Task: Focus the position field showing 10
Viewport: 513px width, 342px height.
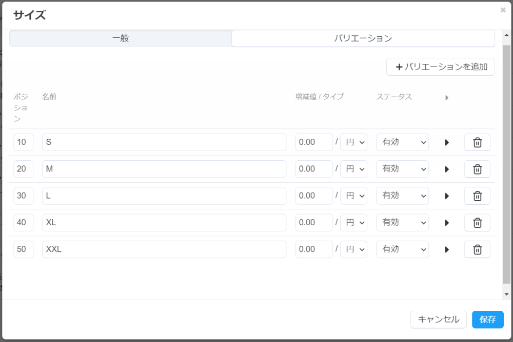Action: coord(23,142)
